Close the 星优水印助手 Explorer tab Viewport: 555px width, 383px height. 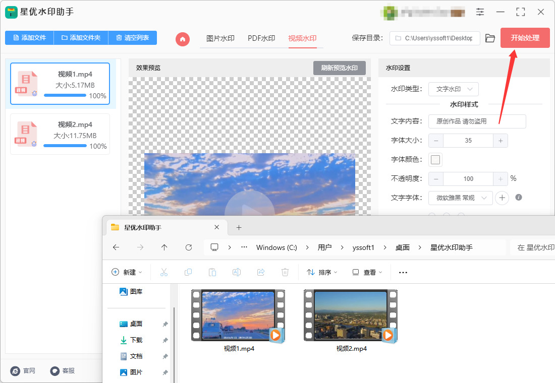point(216,227)
